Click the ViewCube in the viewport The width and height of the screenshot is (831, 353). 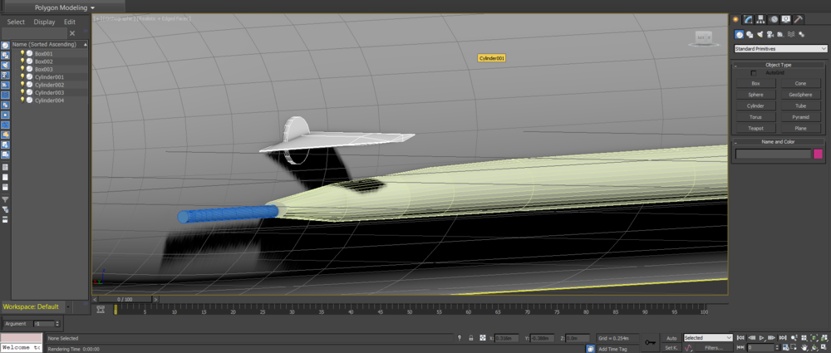point(703,37)
